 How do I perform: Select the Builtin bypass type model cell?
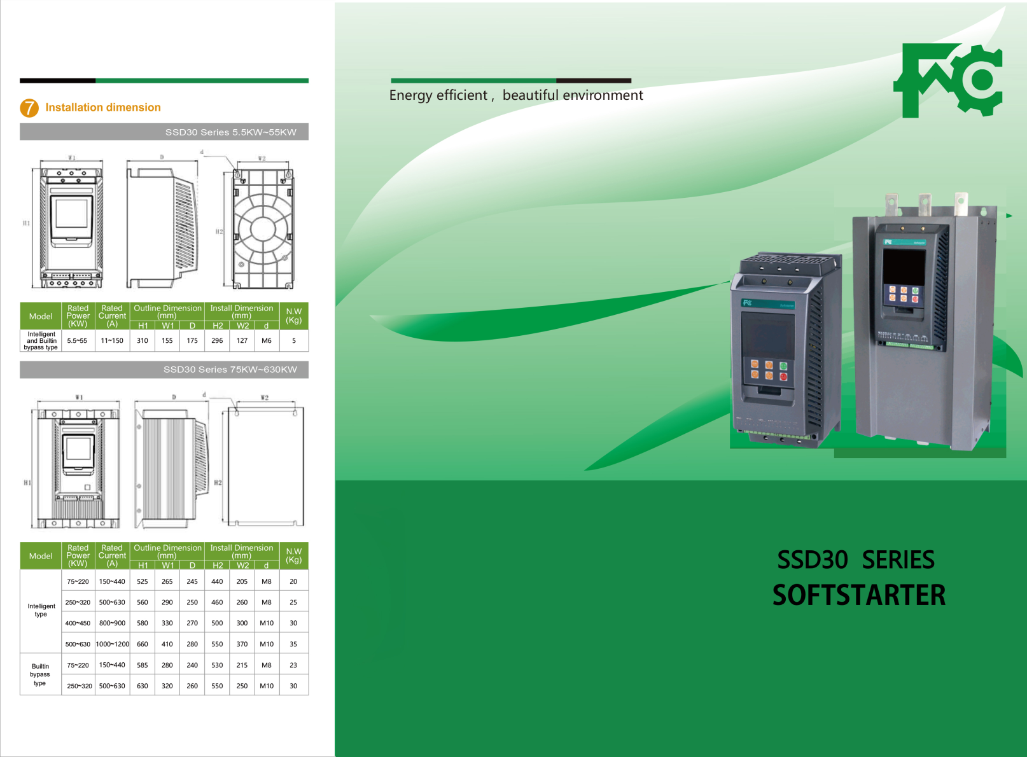(x=41, y=674)
